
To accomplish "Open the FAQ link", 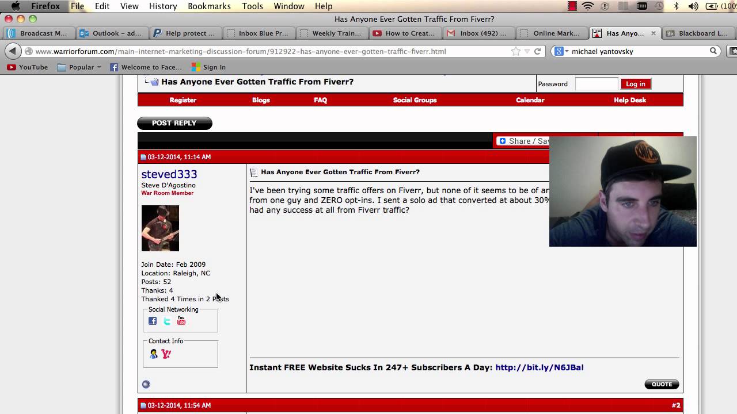I will coord(321,100).
